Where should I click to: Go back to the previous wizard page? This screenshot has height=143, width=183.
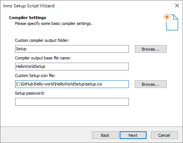coord(105,135)
